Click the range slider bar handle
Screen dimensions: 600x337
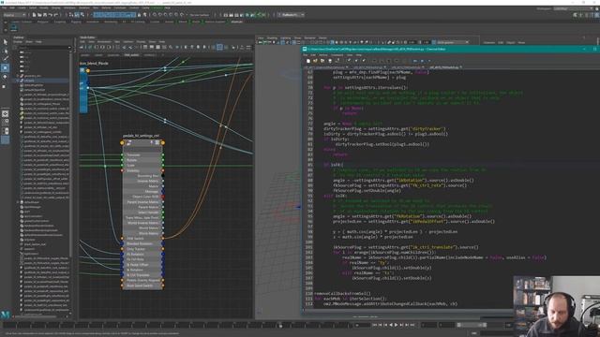tap(472, 325)
